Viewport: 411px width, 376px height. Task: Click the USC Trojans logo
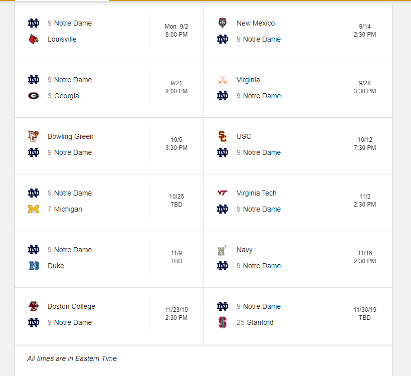point(222,136)
